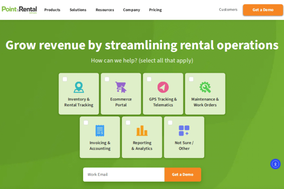Follow the Customers link
The width and height of the screenshot is (284, 189).
coord(228,10)
